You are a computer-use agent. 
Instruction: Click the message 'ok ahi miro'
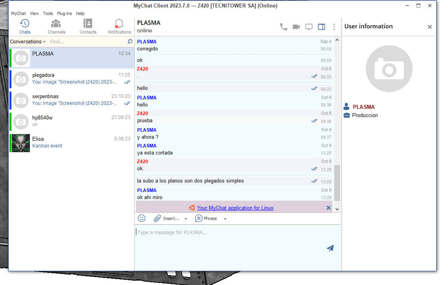coord(149,197)
